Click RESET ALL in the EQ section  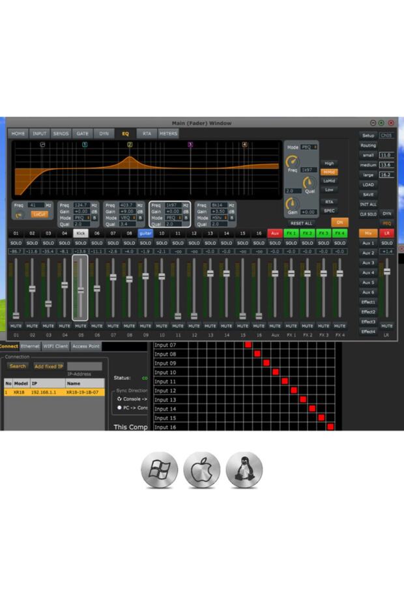tap(301, 224)
